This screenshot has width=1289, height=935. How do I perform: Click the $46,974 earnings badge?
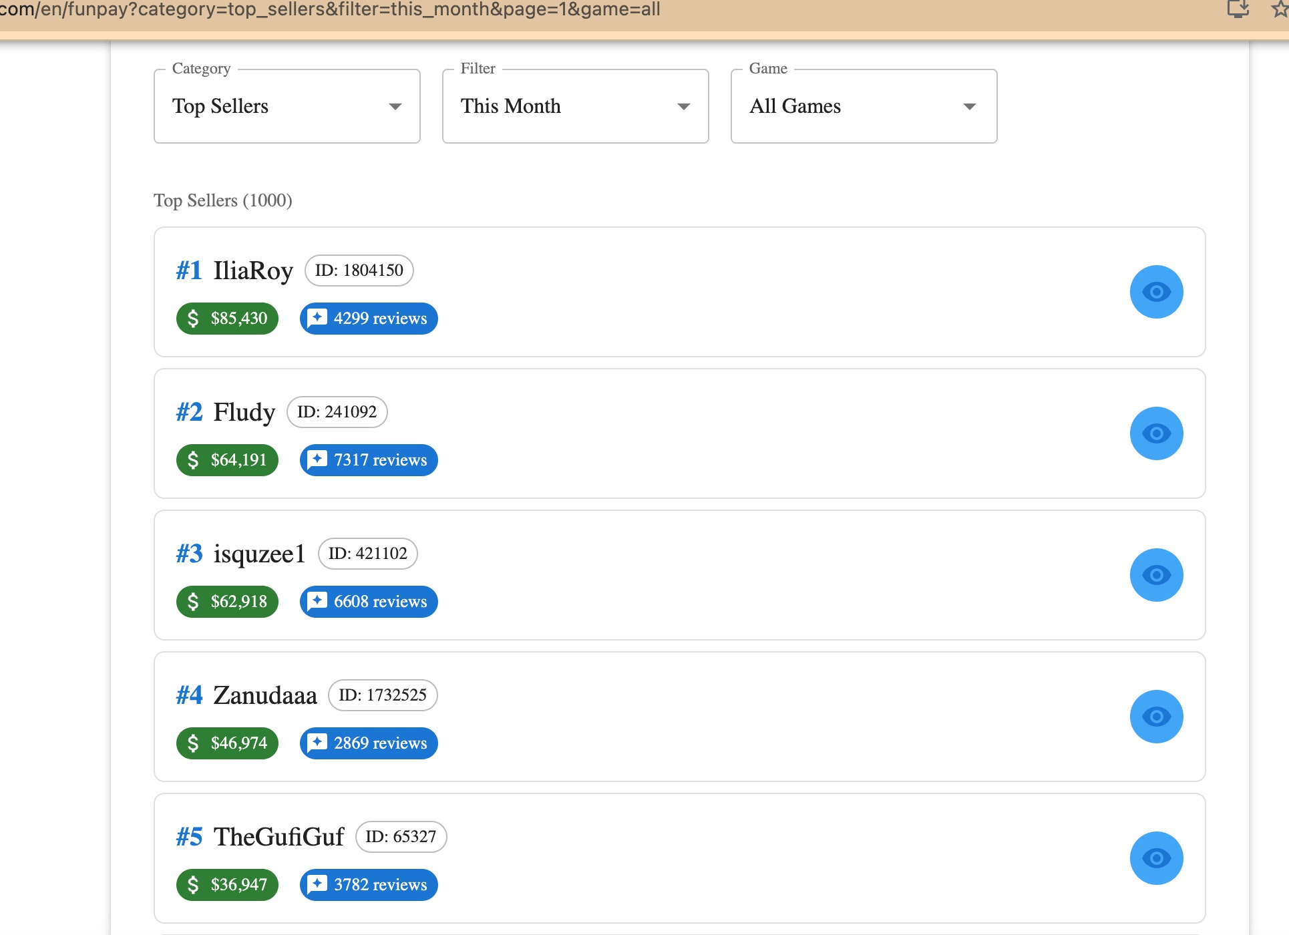pyautogui.click(x=227, y=743)
